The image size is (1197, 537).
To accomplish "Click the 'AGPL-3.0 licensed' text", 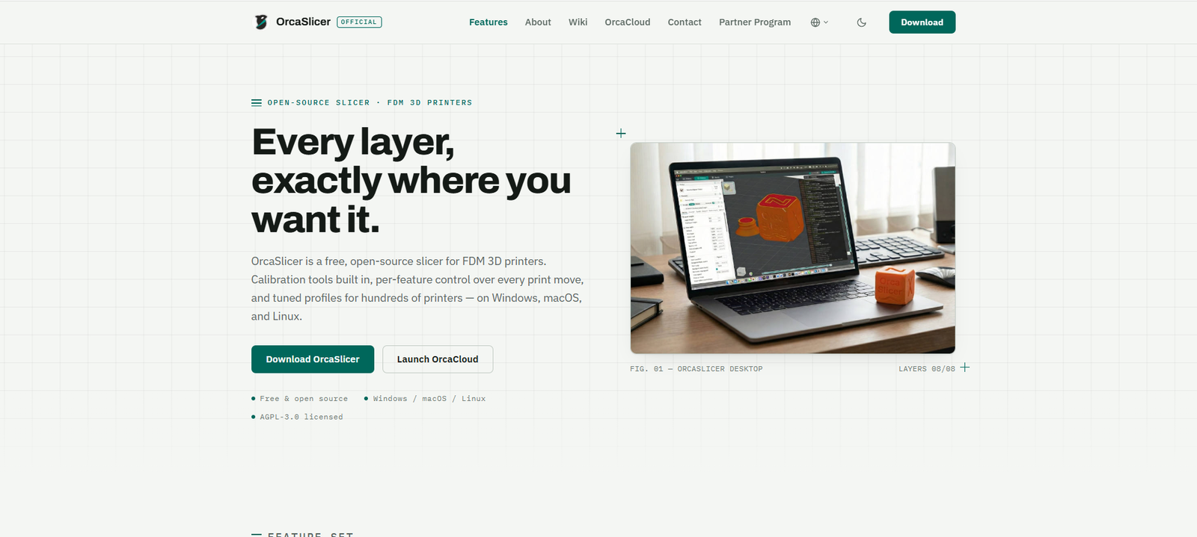I will coord(301,418).
